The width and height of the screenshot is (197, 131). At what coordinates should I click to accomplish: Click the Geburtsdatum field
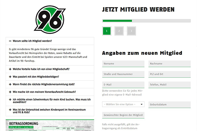(x=169, y=105)
